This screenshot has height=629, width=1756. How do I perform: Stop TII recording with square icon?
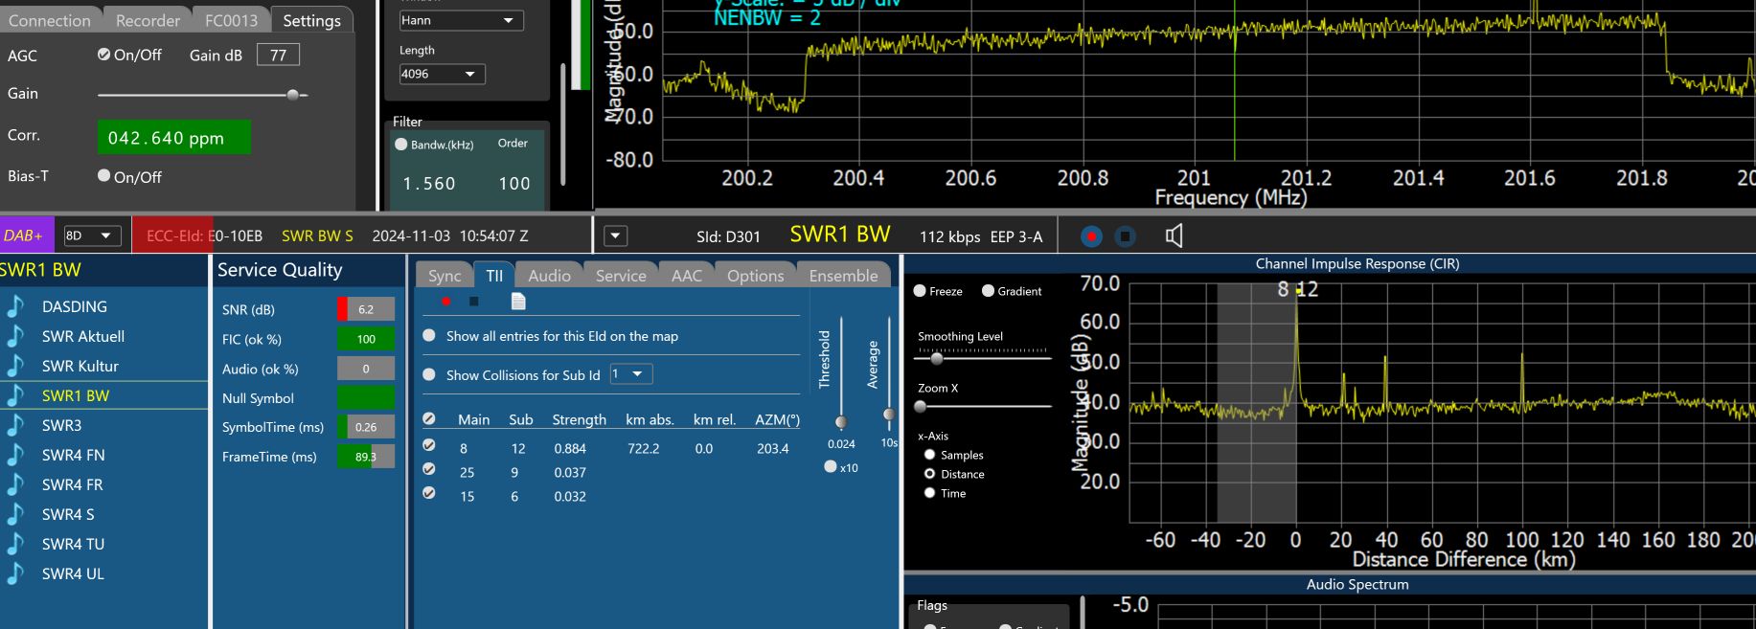tap(474, 302)
